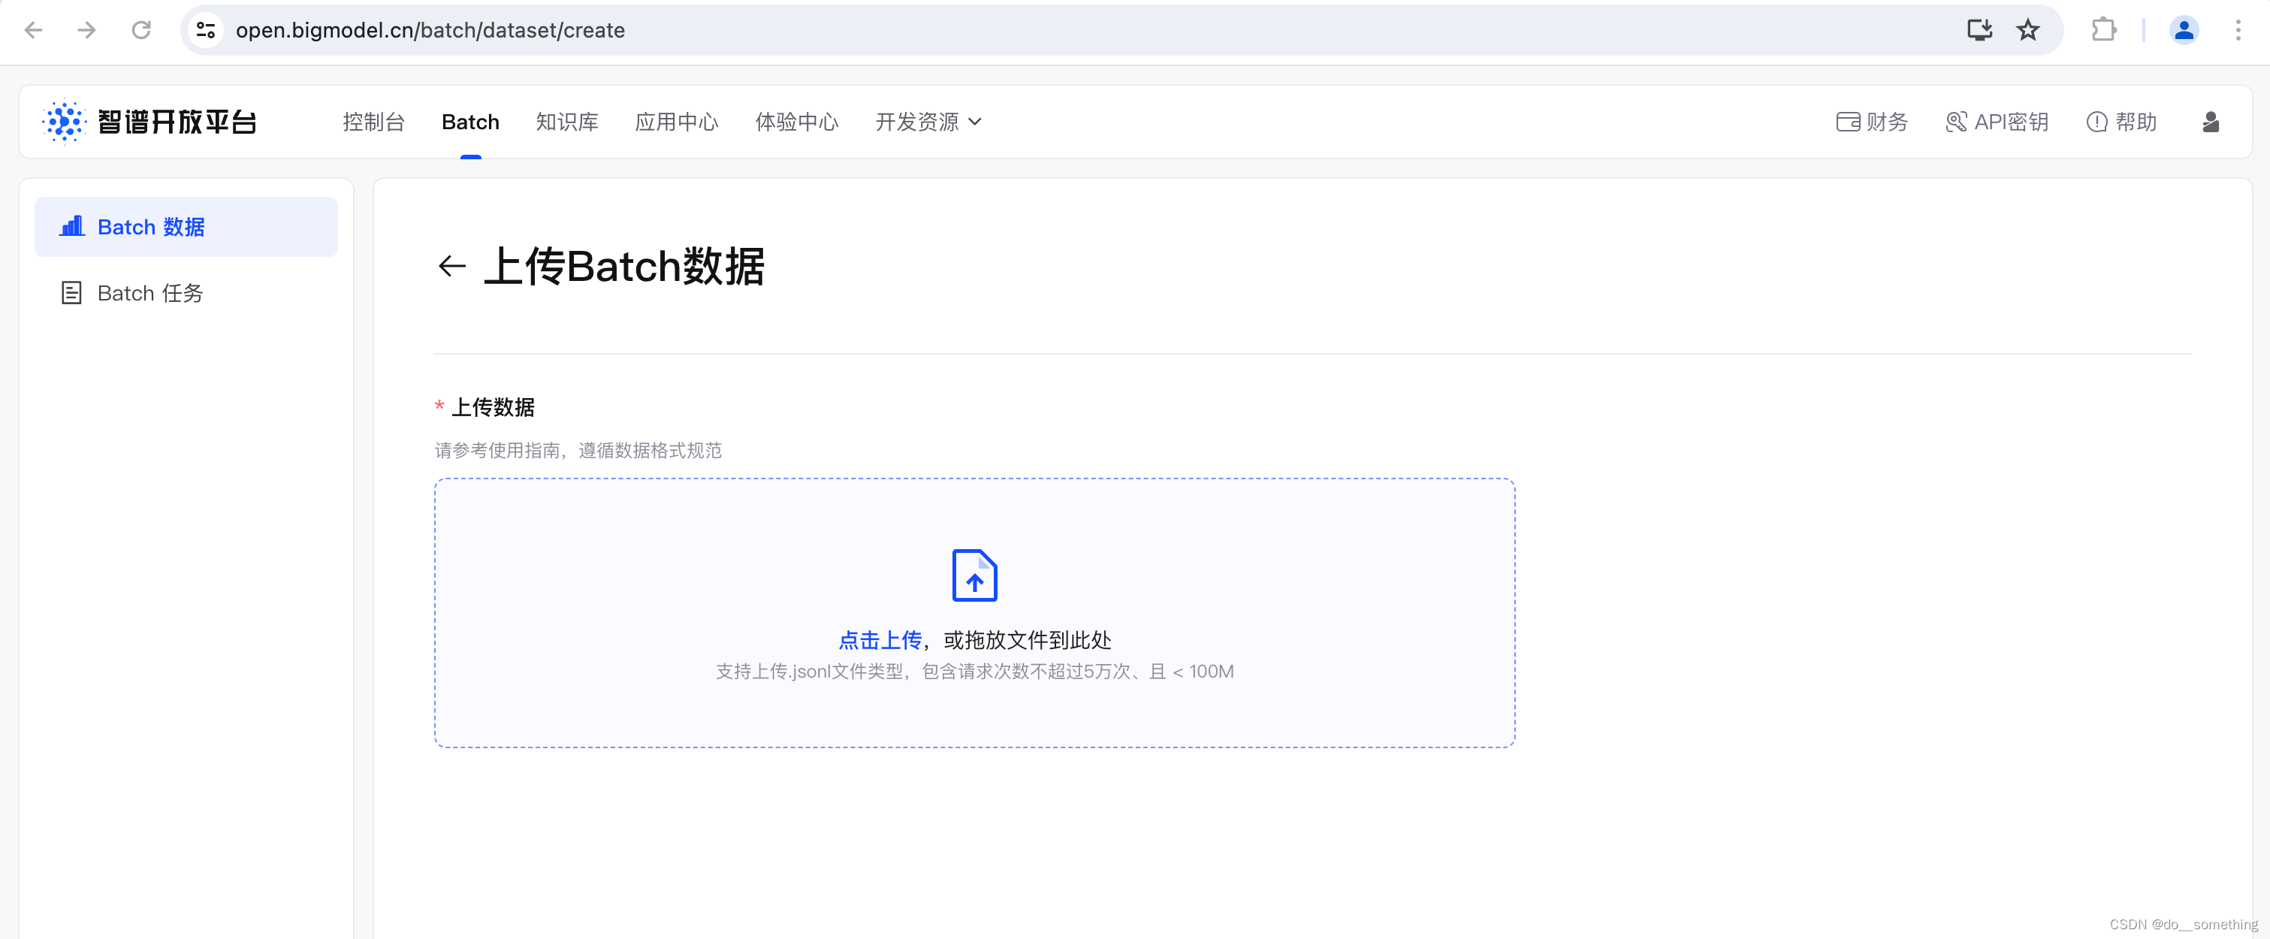Click the 智谱开放平台 logo
The height and width of the screenshot is (939, 2270).
(149, 122)
